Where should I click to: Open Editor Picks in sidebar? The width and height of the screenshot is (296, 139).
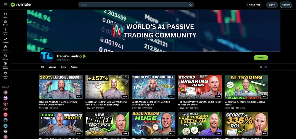(x=5, y=32)
